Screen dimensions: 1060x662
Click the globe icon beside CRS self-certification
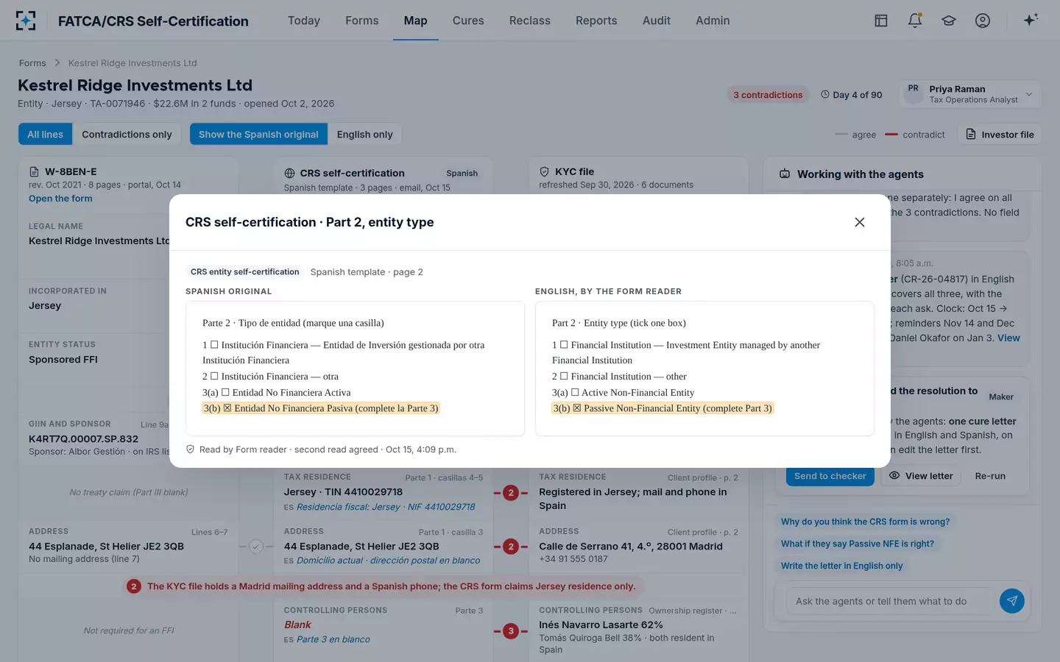289,174
